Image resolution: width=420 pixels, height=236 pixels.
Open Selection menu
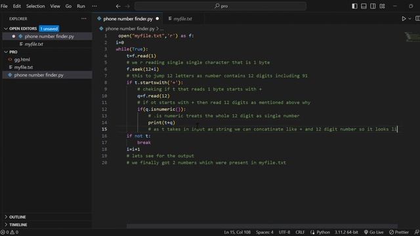tap(35, 6)
